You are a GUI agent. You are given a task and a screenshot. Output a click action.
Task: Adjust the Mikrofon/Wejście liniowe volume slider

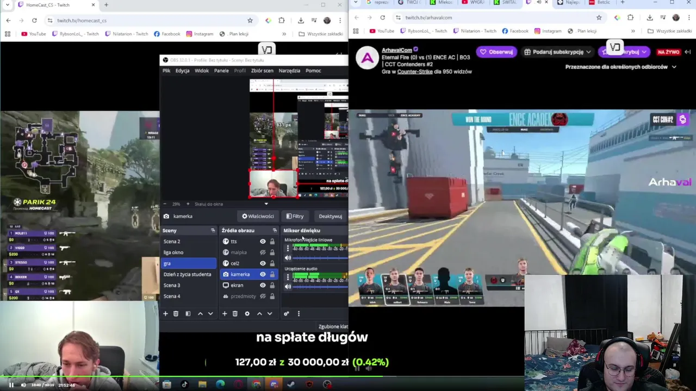click(320, 257)
